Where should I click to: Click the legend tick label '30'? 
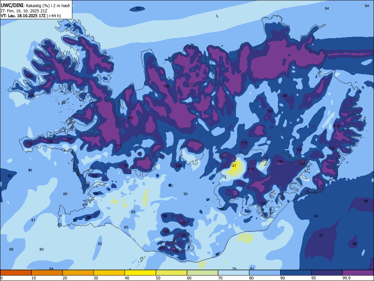point(96,278)
